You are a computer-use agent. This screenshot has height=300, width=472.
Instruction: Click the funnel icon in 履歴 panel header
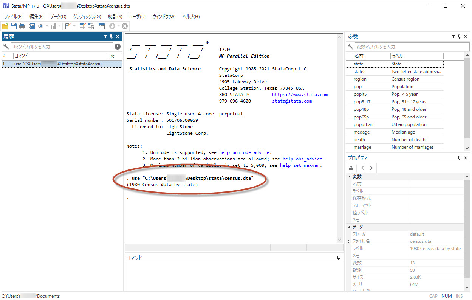(x=105, y=37)
